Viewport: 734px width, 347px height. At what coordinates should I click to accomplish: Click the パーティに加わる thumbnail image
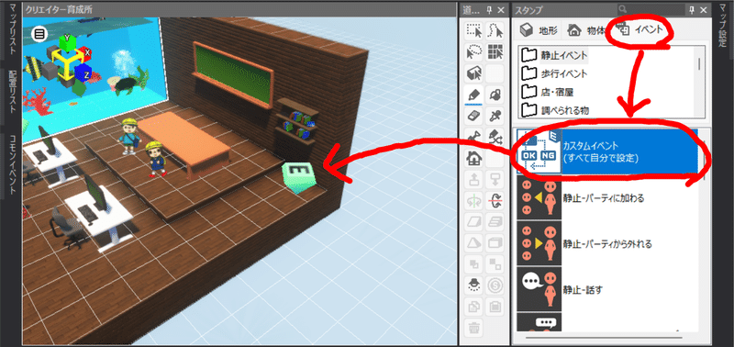539,198
